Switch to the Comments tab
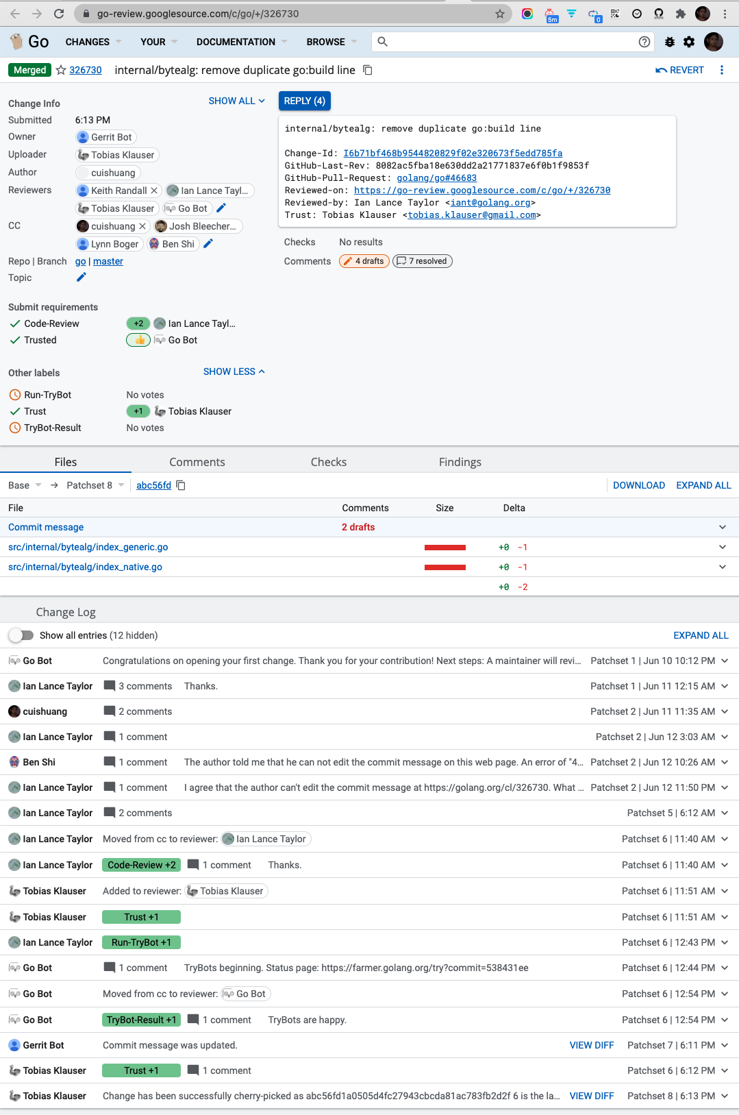The height and width of the screenshot is (1115, 739). (x=197, y=462)
